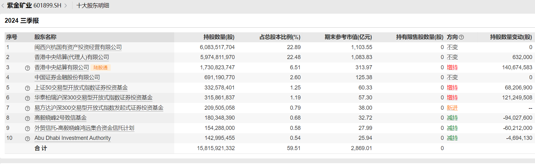Click 期末参考市值(亿元) column header
The image size is (535, 165).
[x=348, y=37]
